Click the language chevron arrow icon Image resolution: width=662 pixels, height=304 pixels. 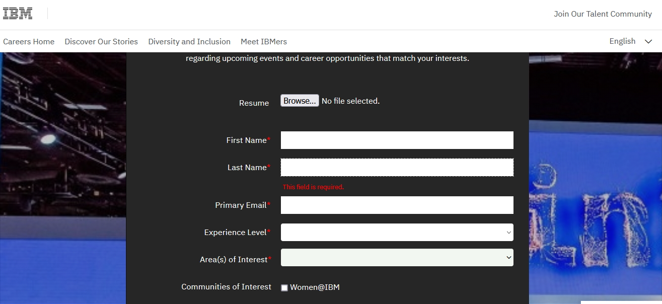[648, 42]
